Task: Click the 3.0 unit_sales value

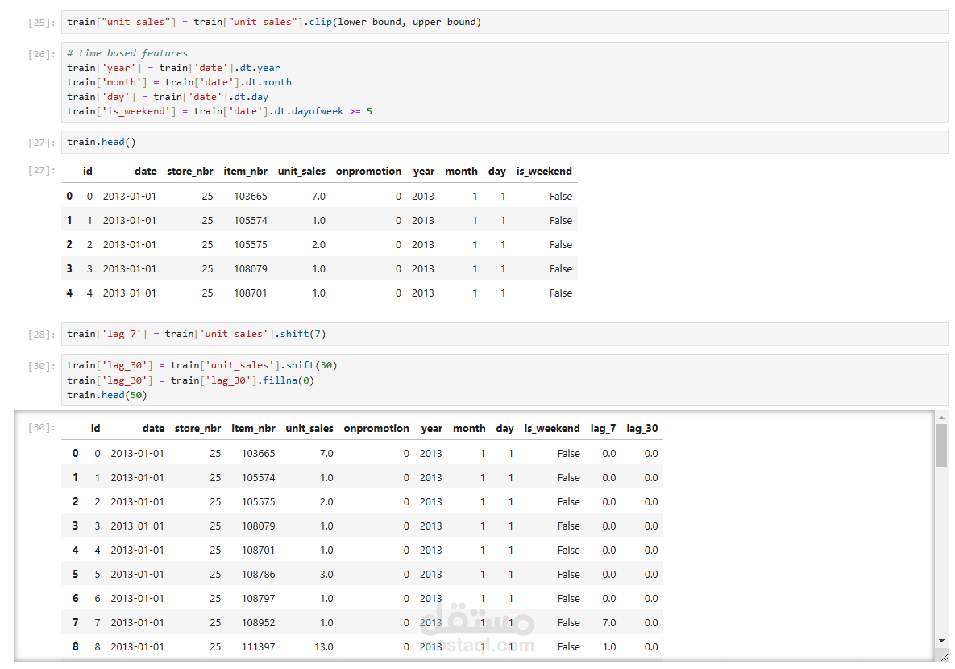Action: [326, 575]
